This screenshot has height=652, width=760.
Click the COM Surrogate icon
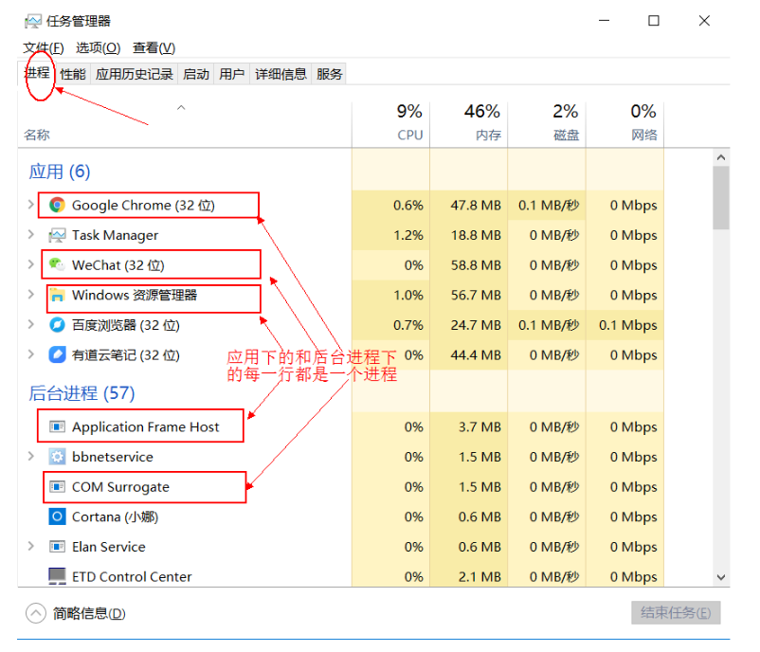coord(57,487)
